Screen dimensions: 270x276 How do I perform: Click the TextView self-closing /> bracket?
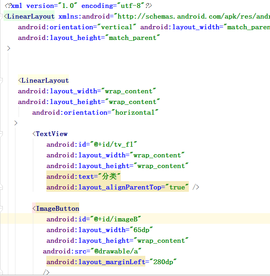point(196,187)
